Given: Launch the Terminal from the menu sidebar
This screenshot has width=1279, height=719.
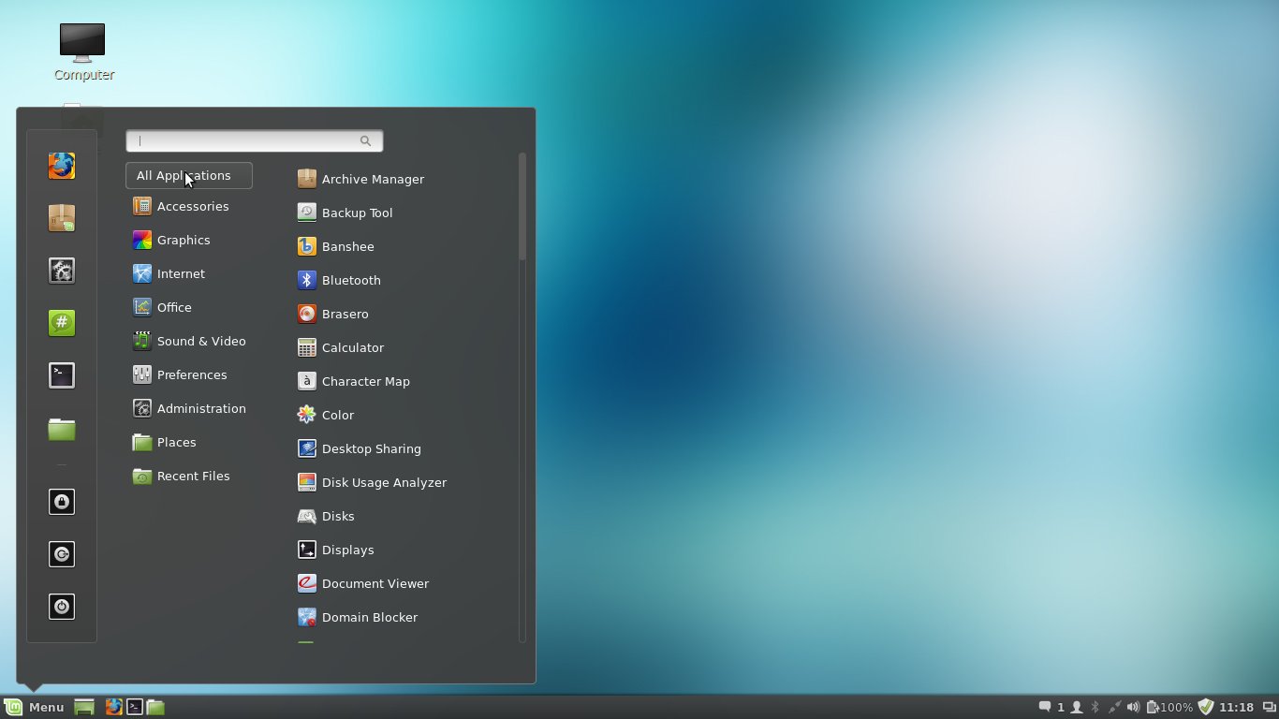Looking at the screenshot, I should point(61,375).
